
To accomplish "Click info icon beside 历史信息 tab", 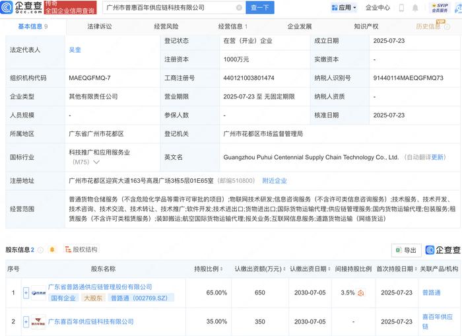I will pyautogui.click(x=447, y=27).
